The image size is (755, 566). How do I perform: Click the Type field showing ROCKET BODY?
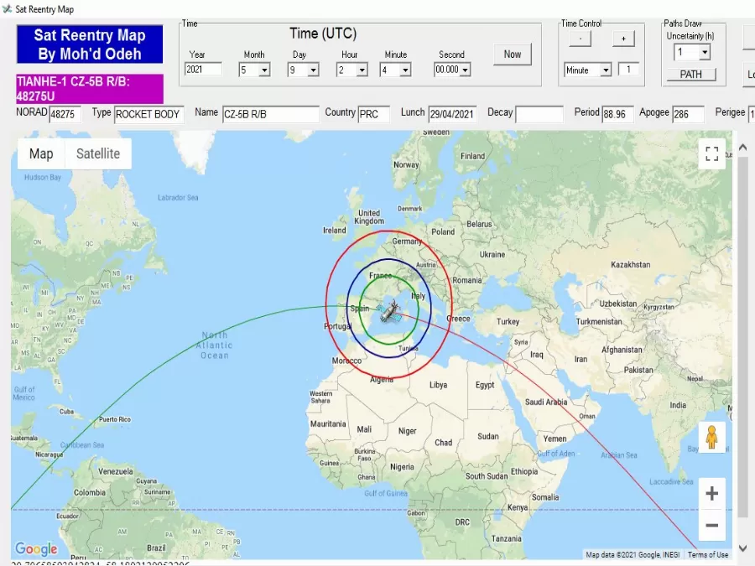point(148,114)
